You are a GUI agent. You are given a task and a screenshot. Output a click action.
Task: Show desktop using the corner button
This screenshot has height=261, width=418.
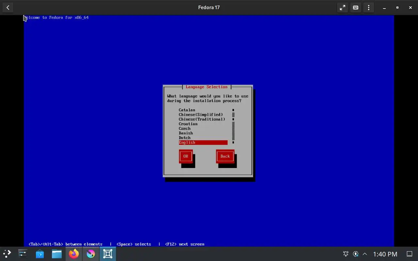click(410, 254)
